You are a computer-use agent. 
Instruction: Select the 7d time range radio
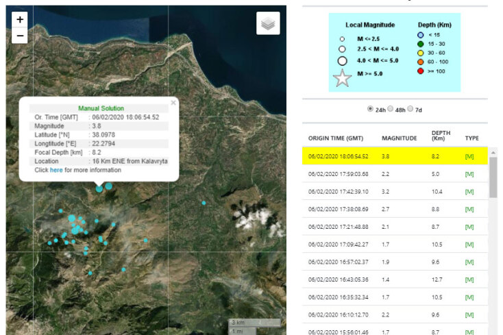411,108
